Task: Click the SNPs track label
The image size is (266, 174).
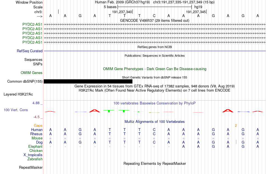Action: [38, 64]
